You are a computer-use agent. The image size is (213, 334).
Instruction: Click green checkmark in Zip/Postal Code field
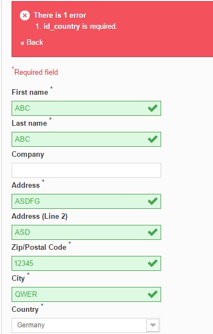[152, 263]
